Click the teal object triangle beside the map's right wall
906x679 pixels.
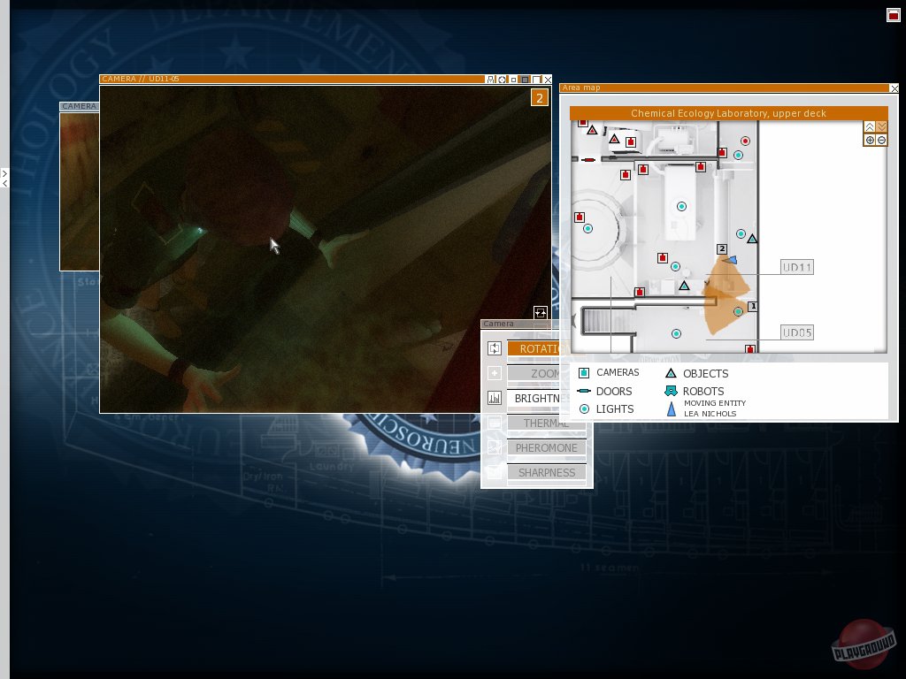click(x=752, y=238)
